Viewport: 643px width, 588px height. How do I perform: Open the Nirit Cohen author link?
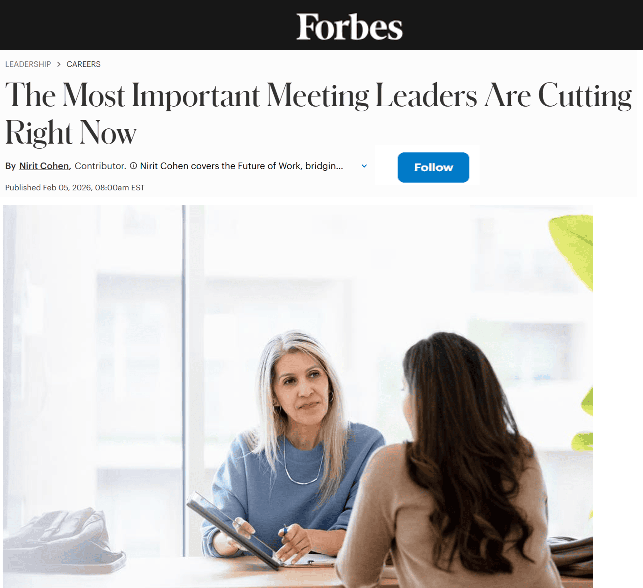coord(44,166)
